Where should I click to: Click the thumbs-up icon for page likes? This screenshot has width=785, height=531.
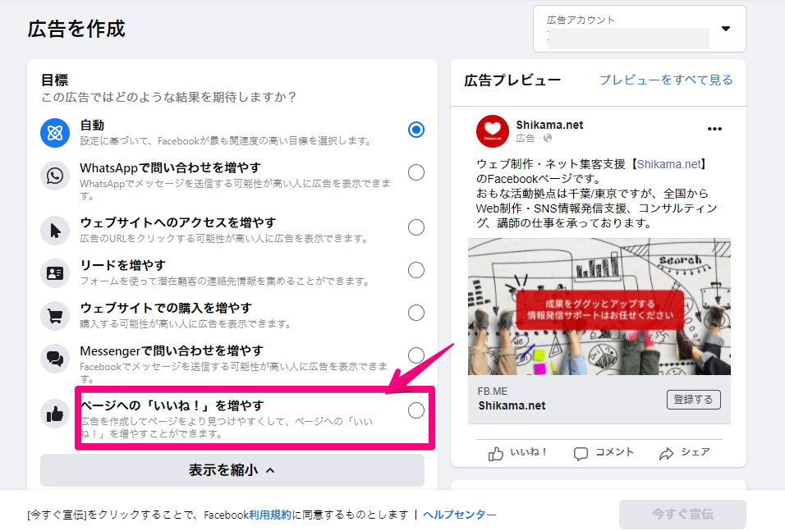coord(55,414)
